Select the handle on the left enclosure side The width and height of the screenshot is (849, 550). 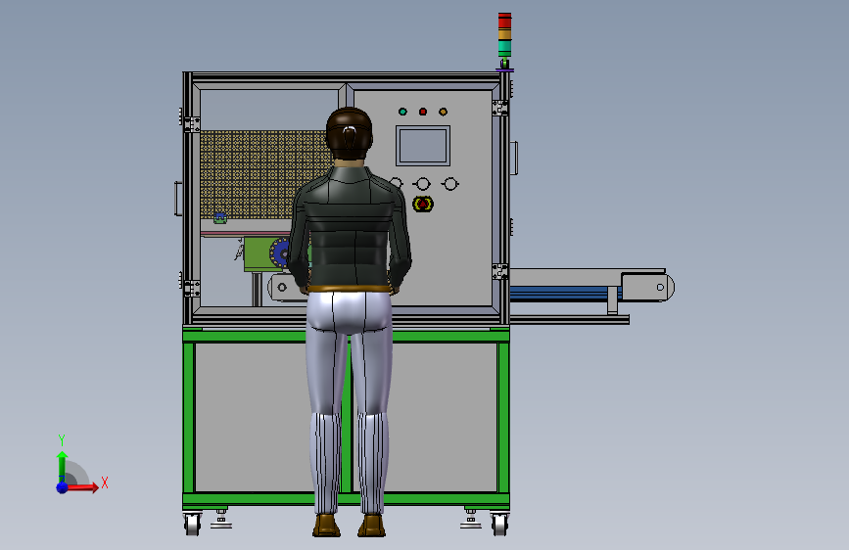coord(178,199)
